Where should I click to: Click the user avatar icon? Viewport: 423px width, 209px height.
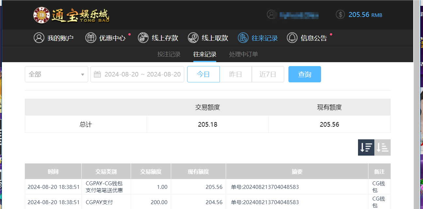pos(272,14)
